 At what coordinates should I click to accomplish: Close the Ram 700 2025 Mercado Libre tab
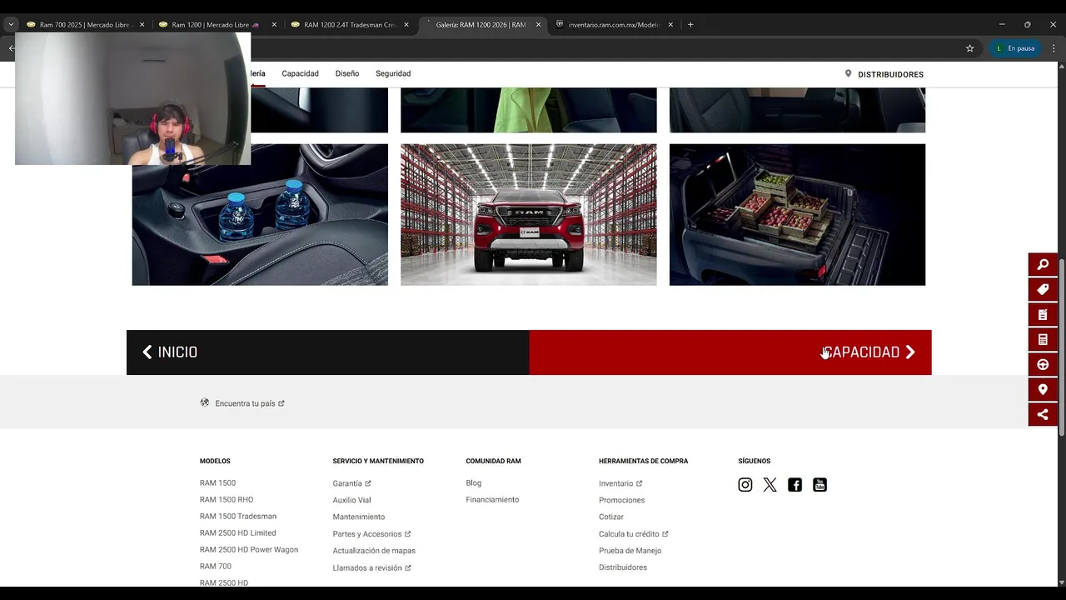point(142,25)
